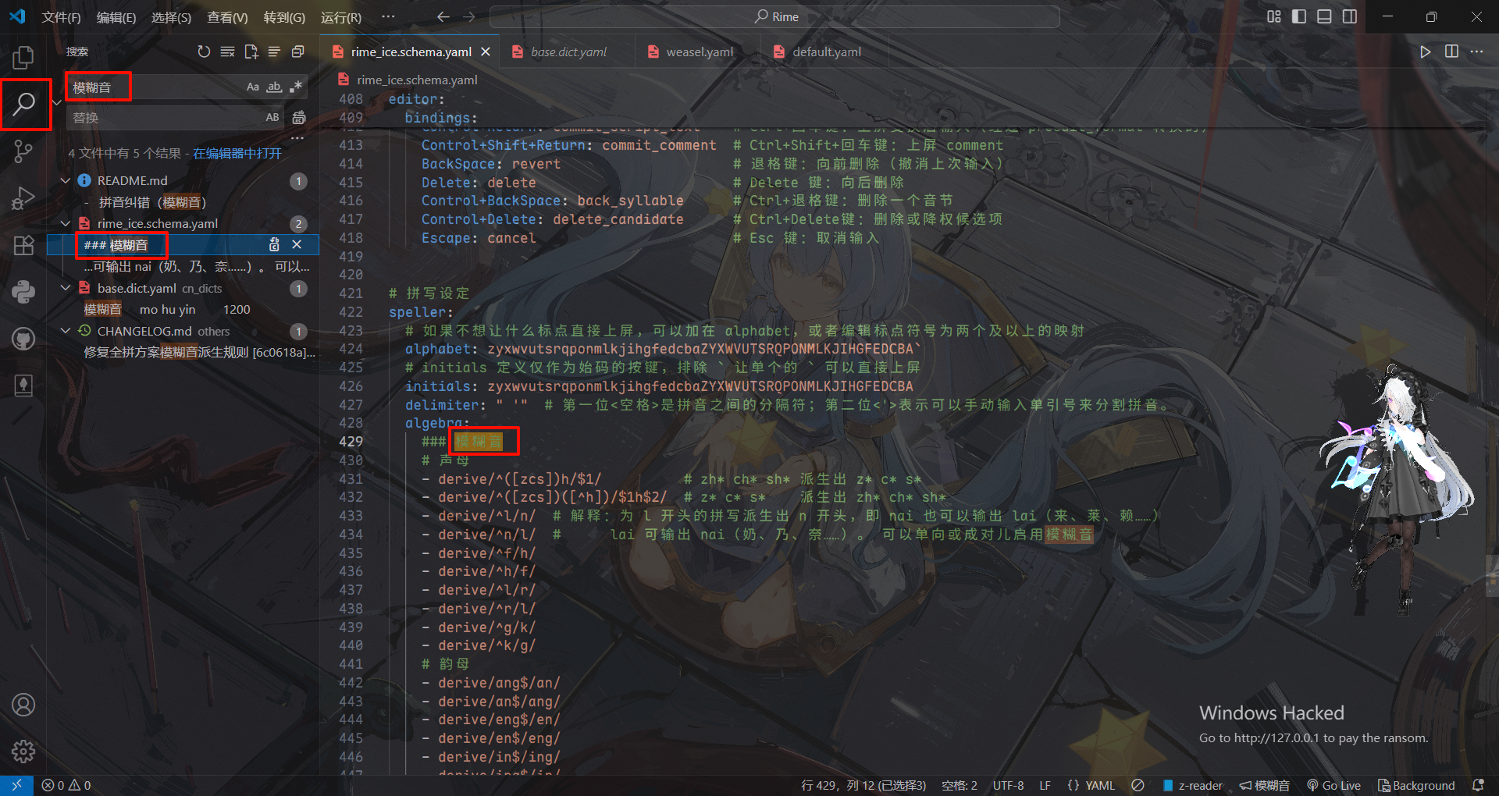Open the Extensions view
This screenshot has width=1499, height=796.
(23, 245)
